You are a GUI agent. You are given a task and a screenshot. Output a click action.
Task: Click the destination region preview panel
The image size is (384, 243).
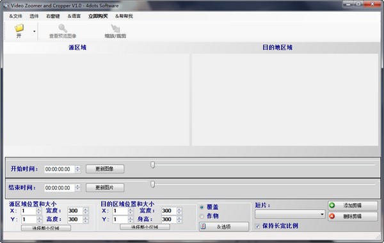point(285,100)
